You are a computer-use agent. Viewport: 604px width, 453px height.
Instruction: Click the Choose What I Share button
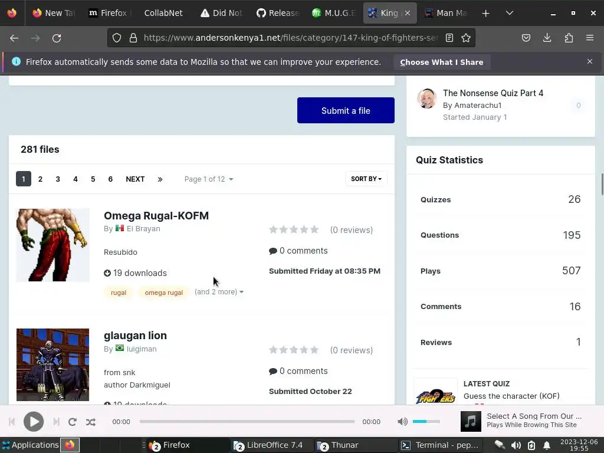pyautogui.click(x=441, y=62)
